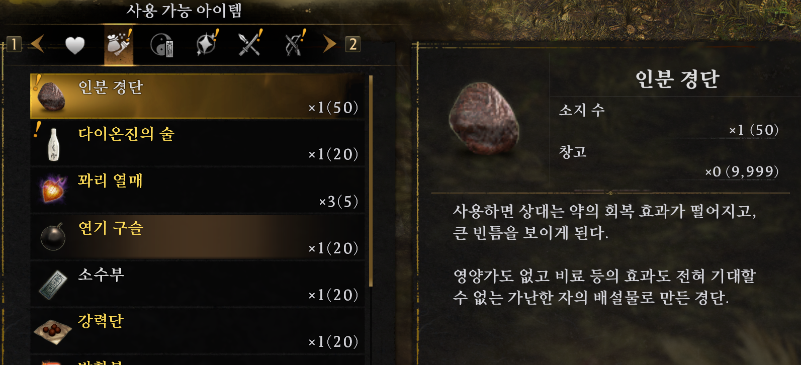
Task: Open the yin-yang talisman category tab
Action: pos(162,45)
